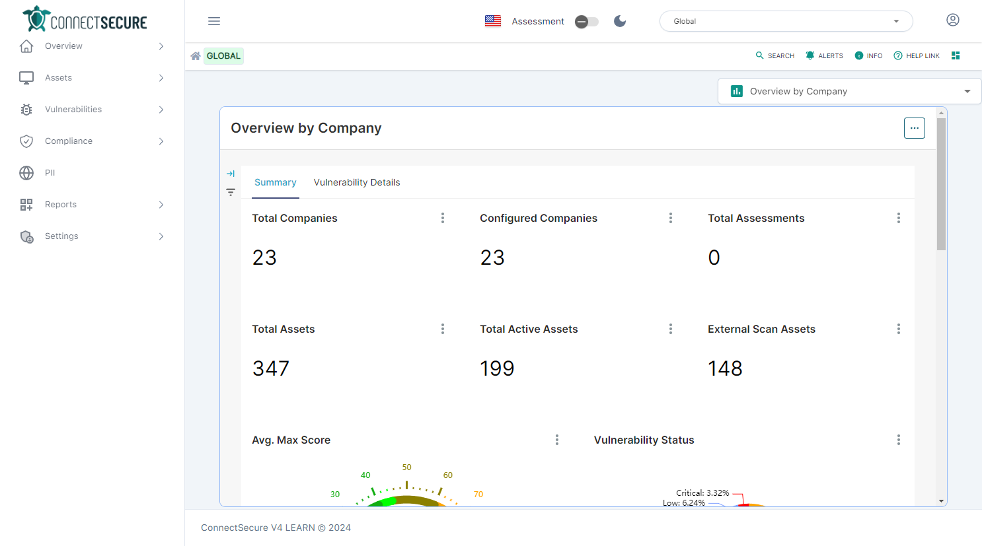Switch to the Vulnerability Details tab
This screenshot has width=982, height=546.
pos(357,182)
